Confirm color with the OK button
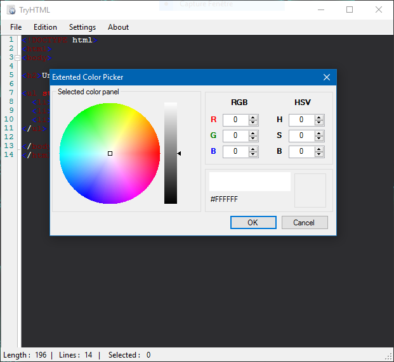The image size is (394, 362). [x=253, y=222]
